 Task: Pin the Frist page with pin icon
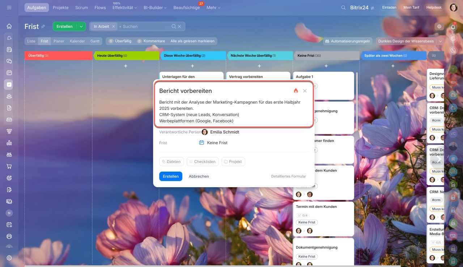(43, 26)
